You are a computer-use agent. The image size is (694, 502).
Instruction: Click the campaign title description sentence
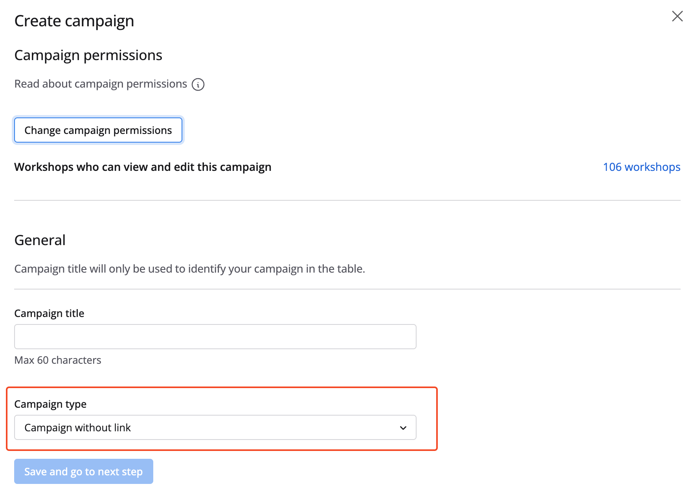pyautogui.click(x=189, y=269)
